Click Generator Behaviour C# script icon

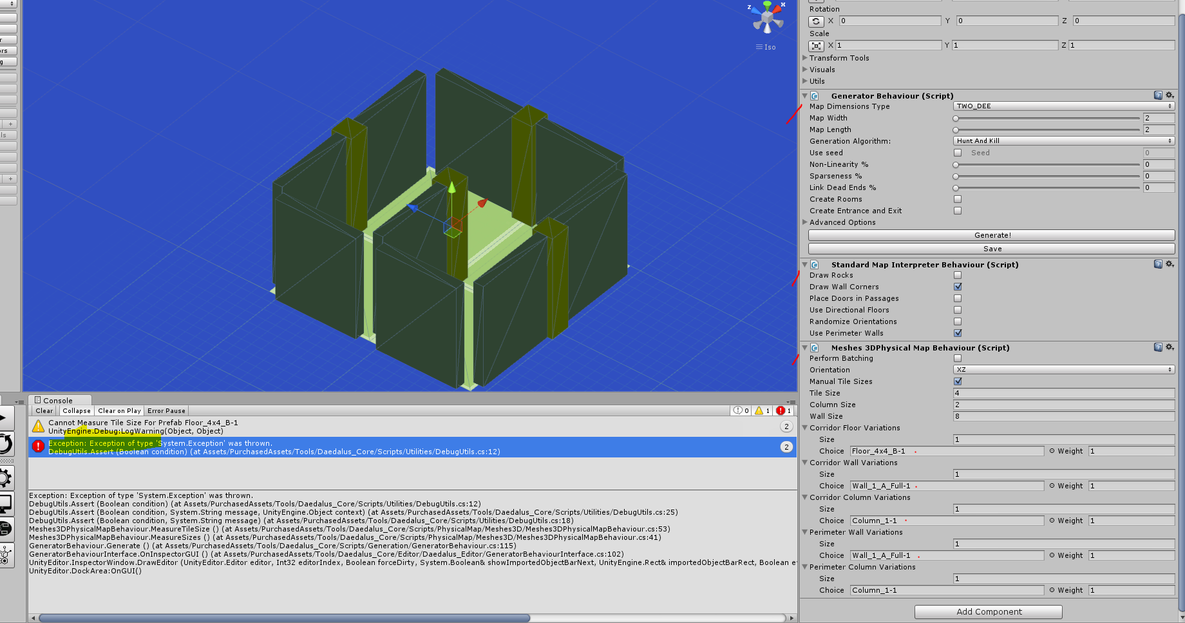click(x=815, y=96)
